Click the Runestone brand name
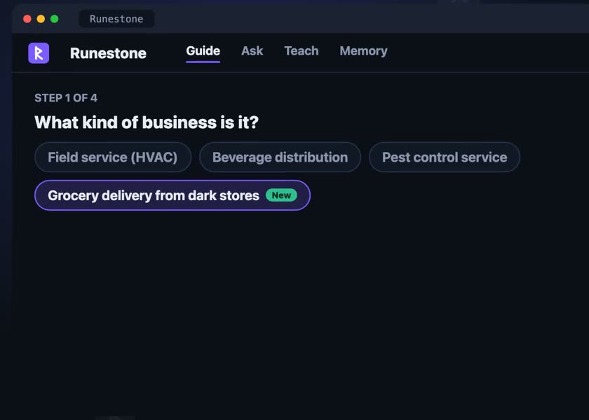The width and height of the screenshot is (589, 420). pyautogui.click(x=108, y=53)
